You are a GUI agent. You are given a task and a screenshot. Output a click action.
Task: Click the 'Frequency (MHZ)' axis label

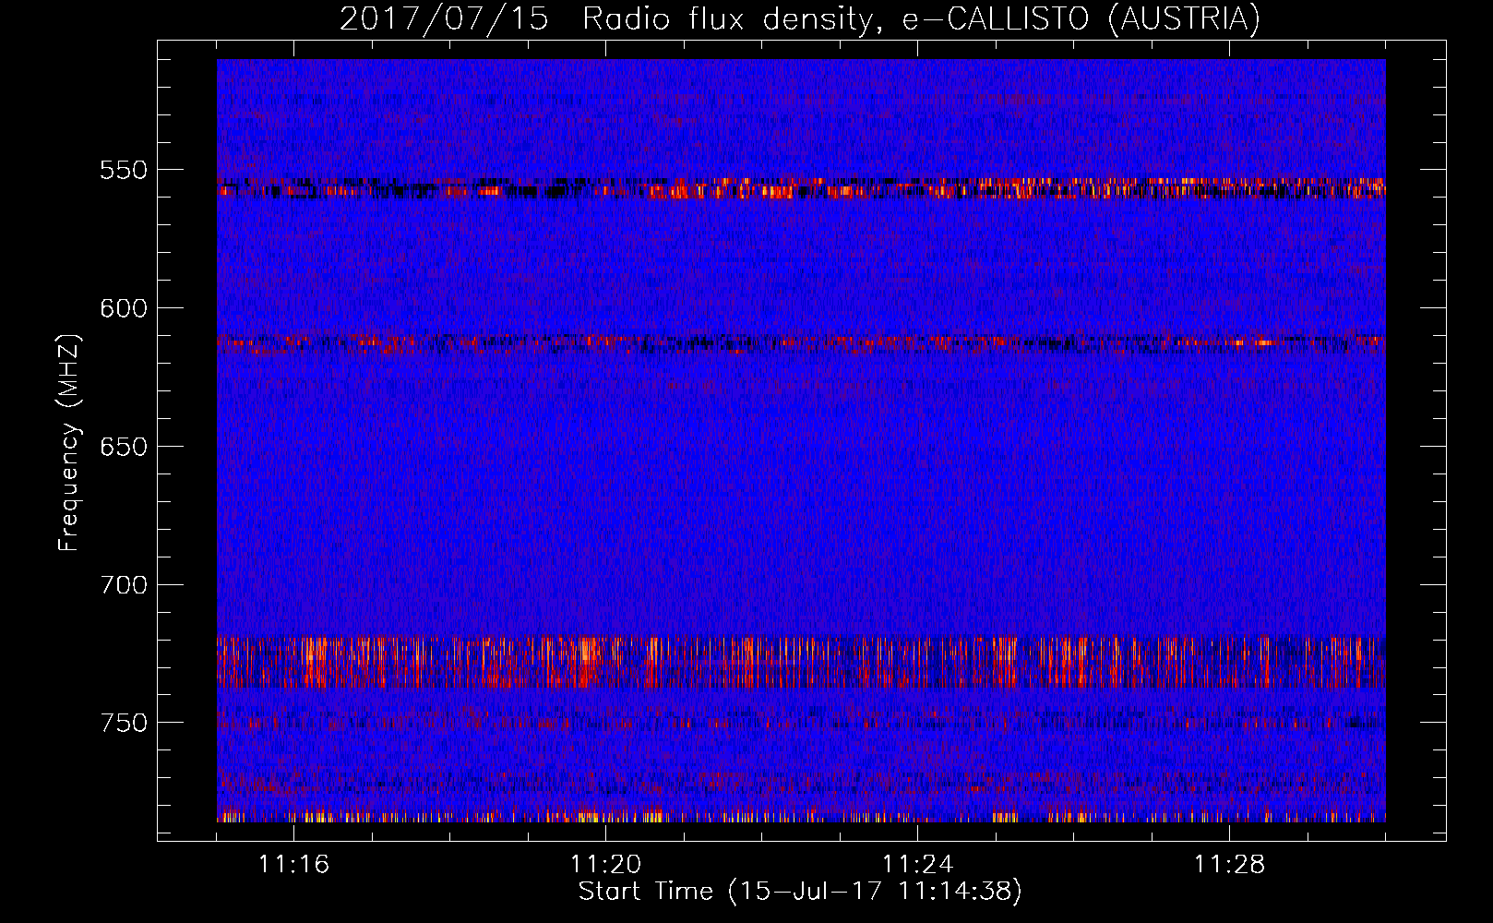(x=69, y=443)
